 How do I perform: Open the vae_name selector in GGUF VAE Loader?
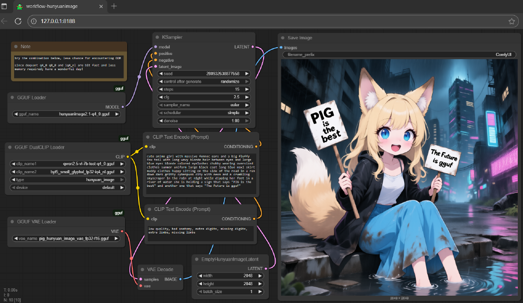(67, 239)
